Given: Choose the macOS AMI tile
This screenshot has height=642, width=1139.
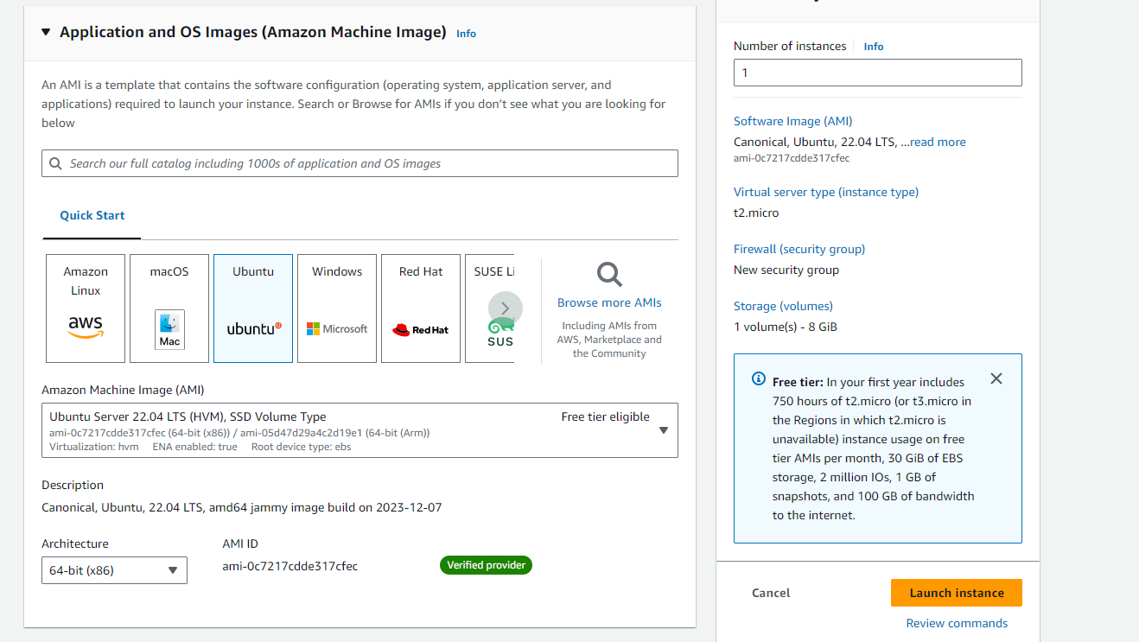Looking at the screenshot, I should pos(169,308).
